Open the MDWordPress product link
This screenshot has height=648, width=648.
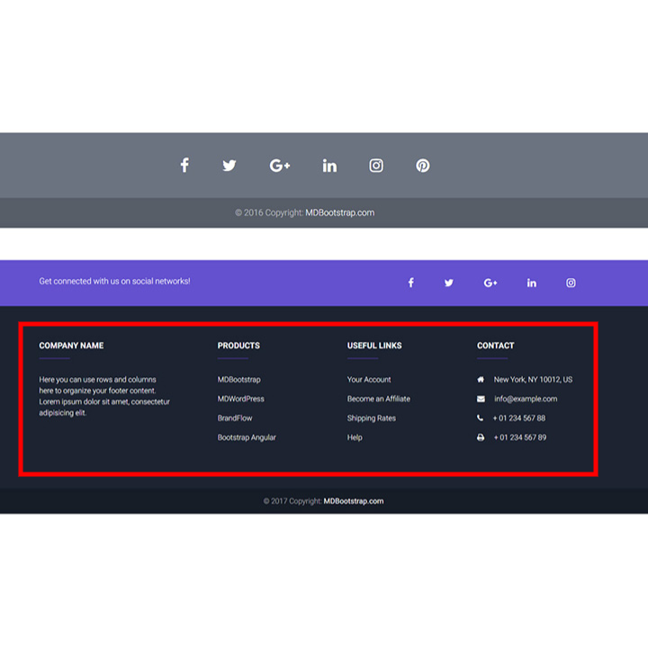[x=241, y=399]
